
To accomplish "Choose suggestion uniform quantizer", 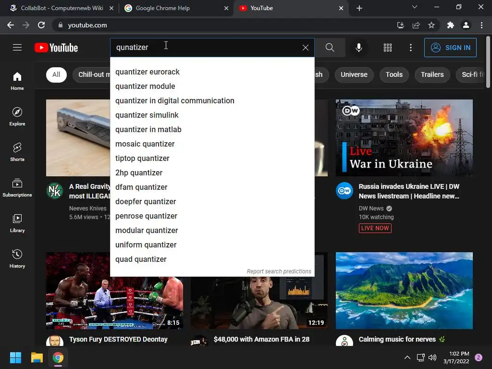I will [x=212, y=245].
